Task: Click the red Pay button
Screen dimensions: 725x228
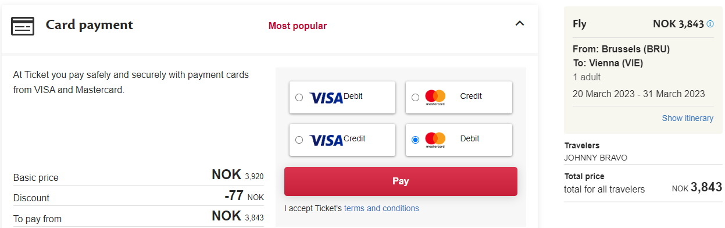Action: [x=401, y=181]
